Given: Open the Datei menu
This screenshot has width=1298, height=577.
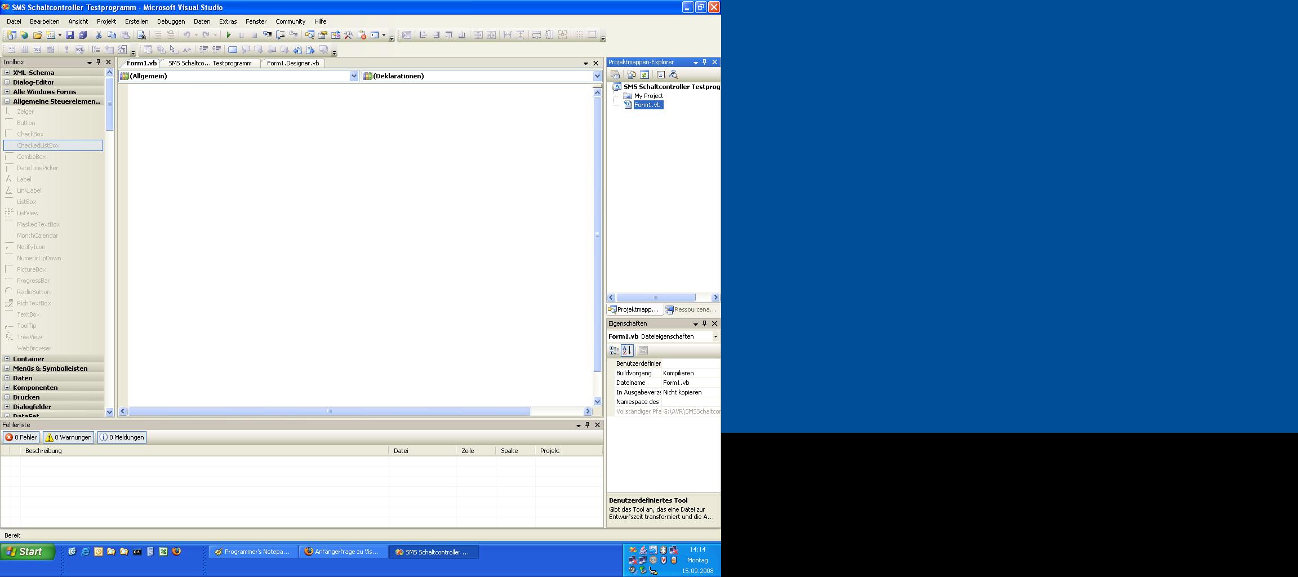Looking at the screenshot, I should [14, 21].
